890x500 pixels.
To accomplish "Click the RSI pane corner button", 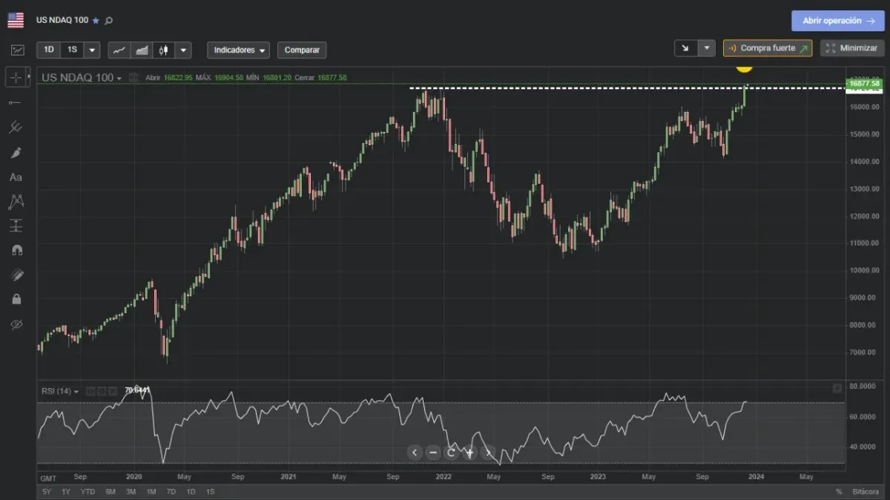I will [837, 388].
